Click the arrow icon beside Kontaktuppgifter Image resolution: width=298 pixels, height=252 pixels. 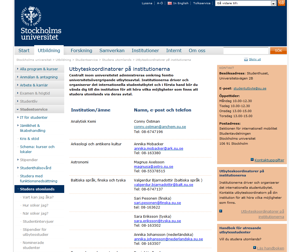[x=252, y=159]
